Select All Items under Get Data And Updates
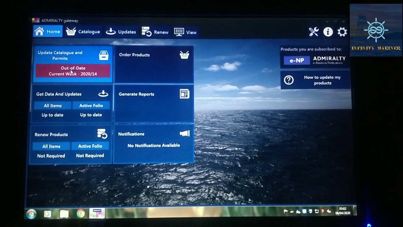The image size is (403, 227). click(53, 106)
